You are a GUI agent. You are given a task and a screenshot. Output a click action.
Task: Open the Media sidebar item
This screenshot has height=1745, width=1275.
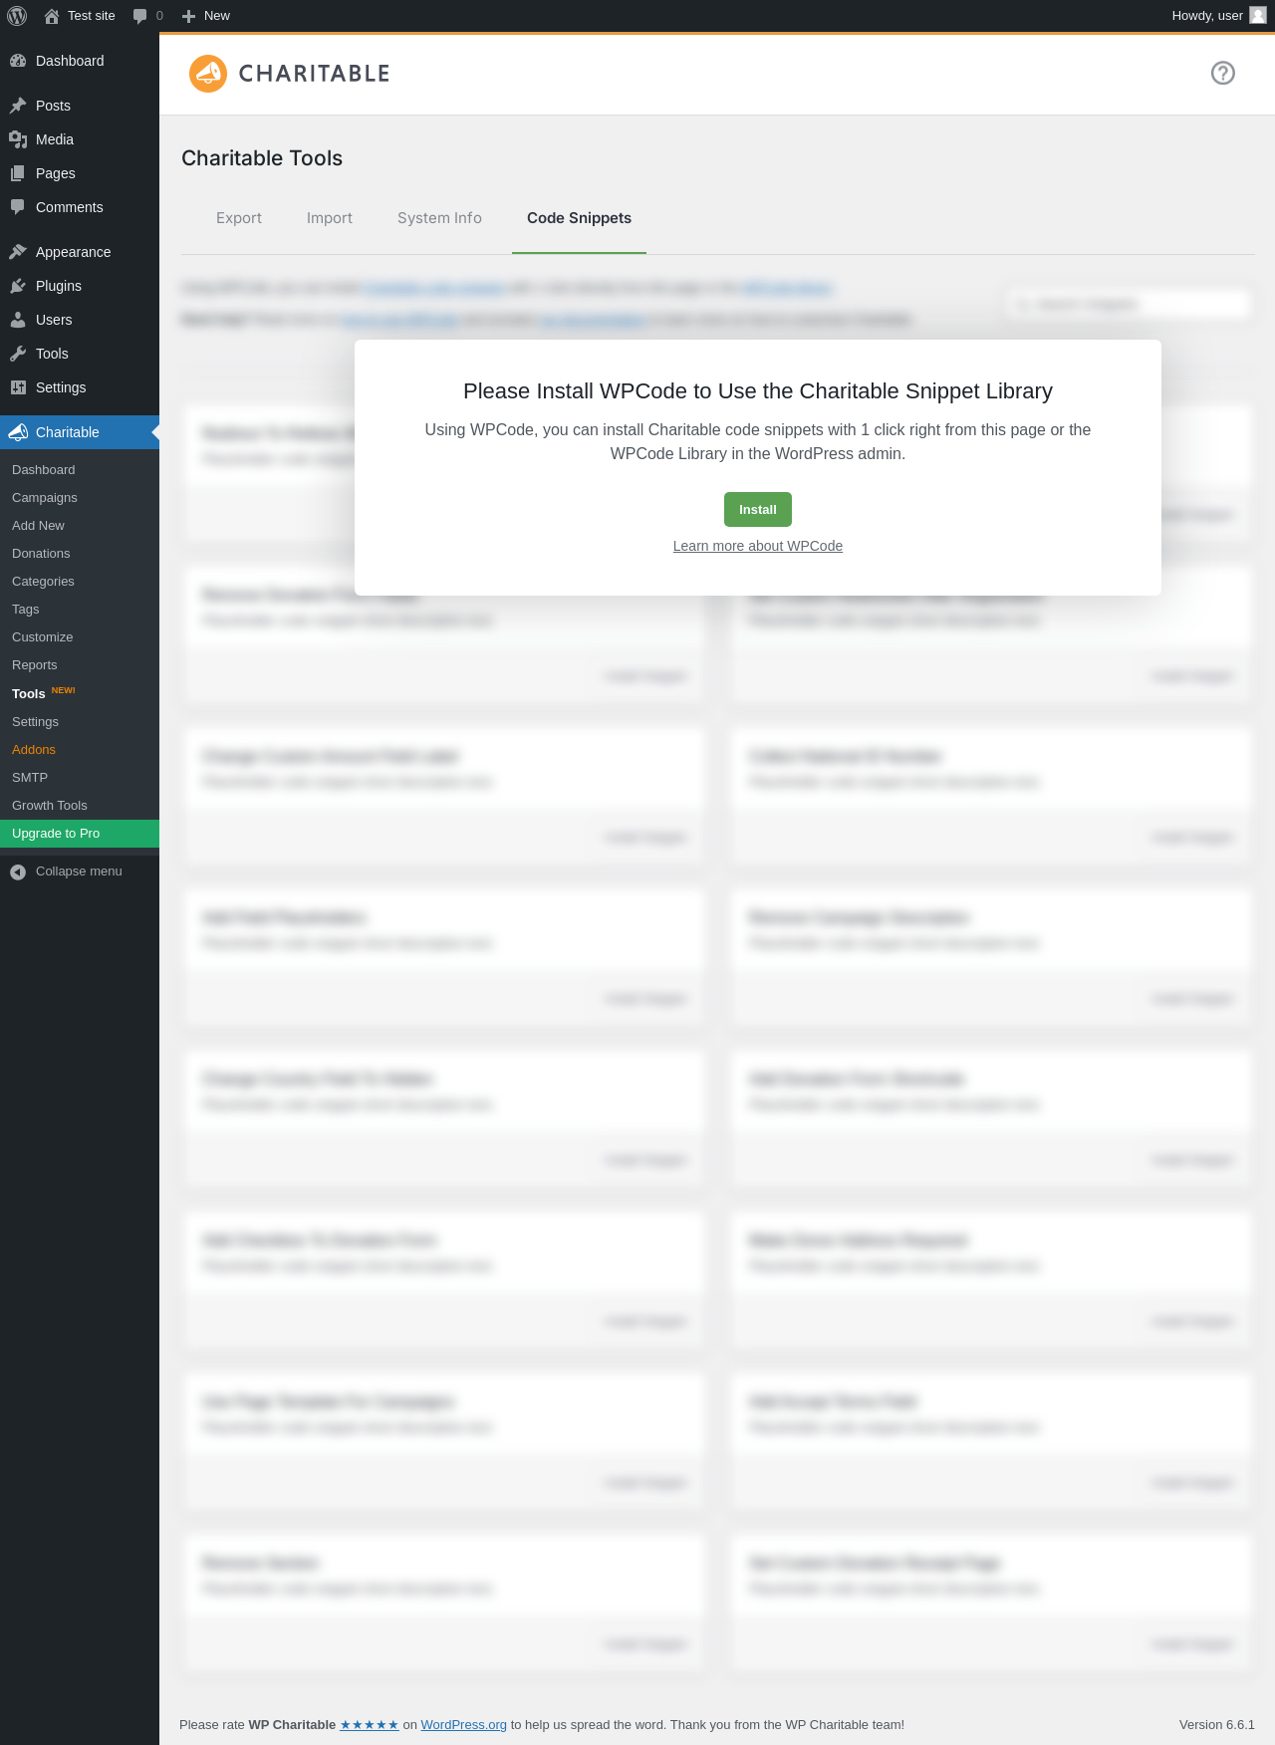(80, 139)
